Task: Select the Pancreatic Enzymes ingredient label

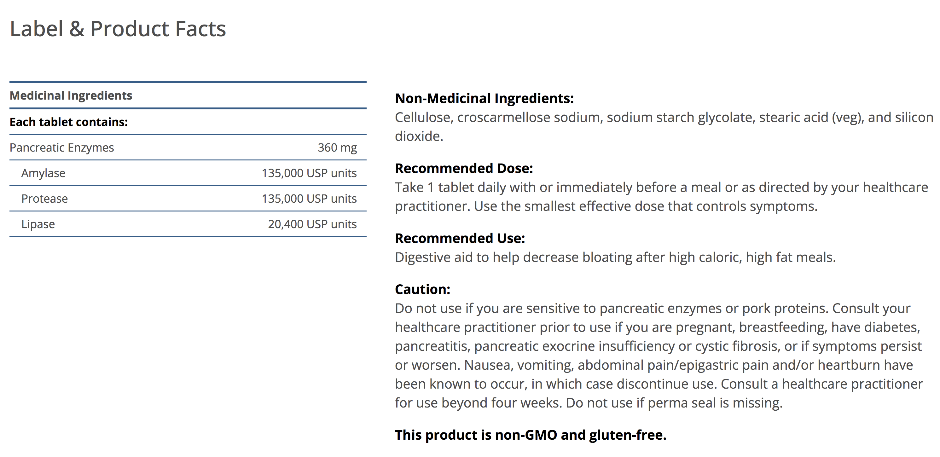Action: click(x=62, y=148)
